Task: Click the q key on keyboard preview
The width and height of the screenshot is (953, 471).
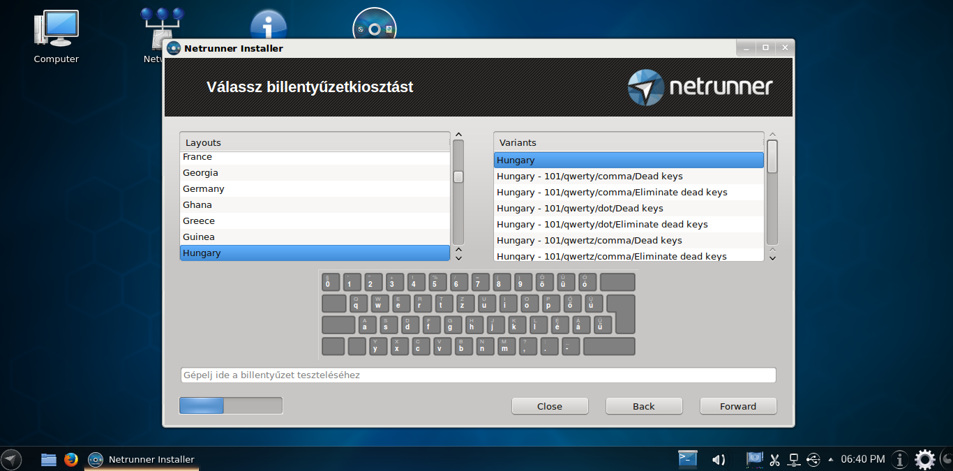Action: pos(358,304)
